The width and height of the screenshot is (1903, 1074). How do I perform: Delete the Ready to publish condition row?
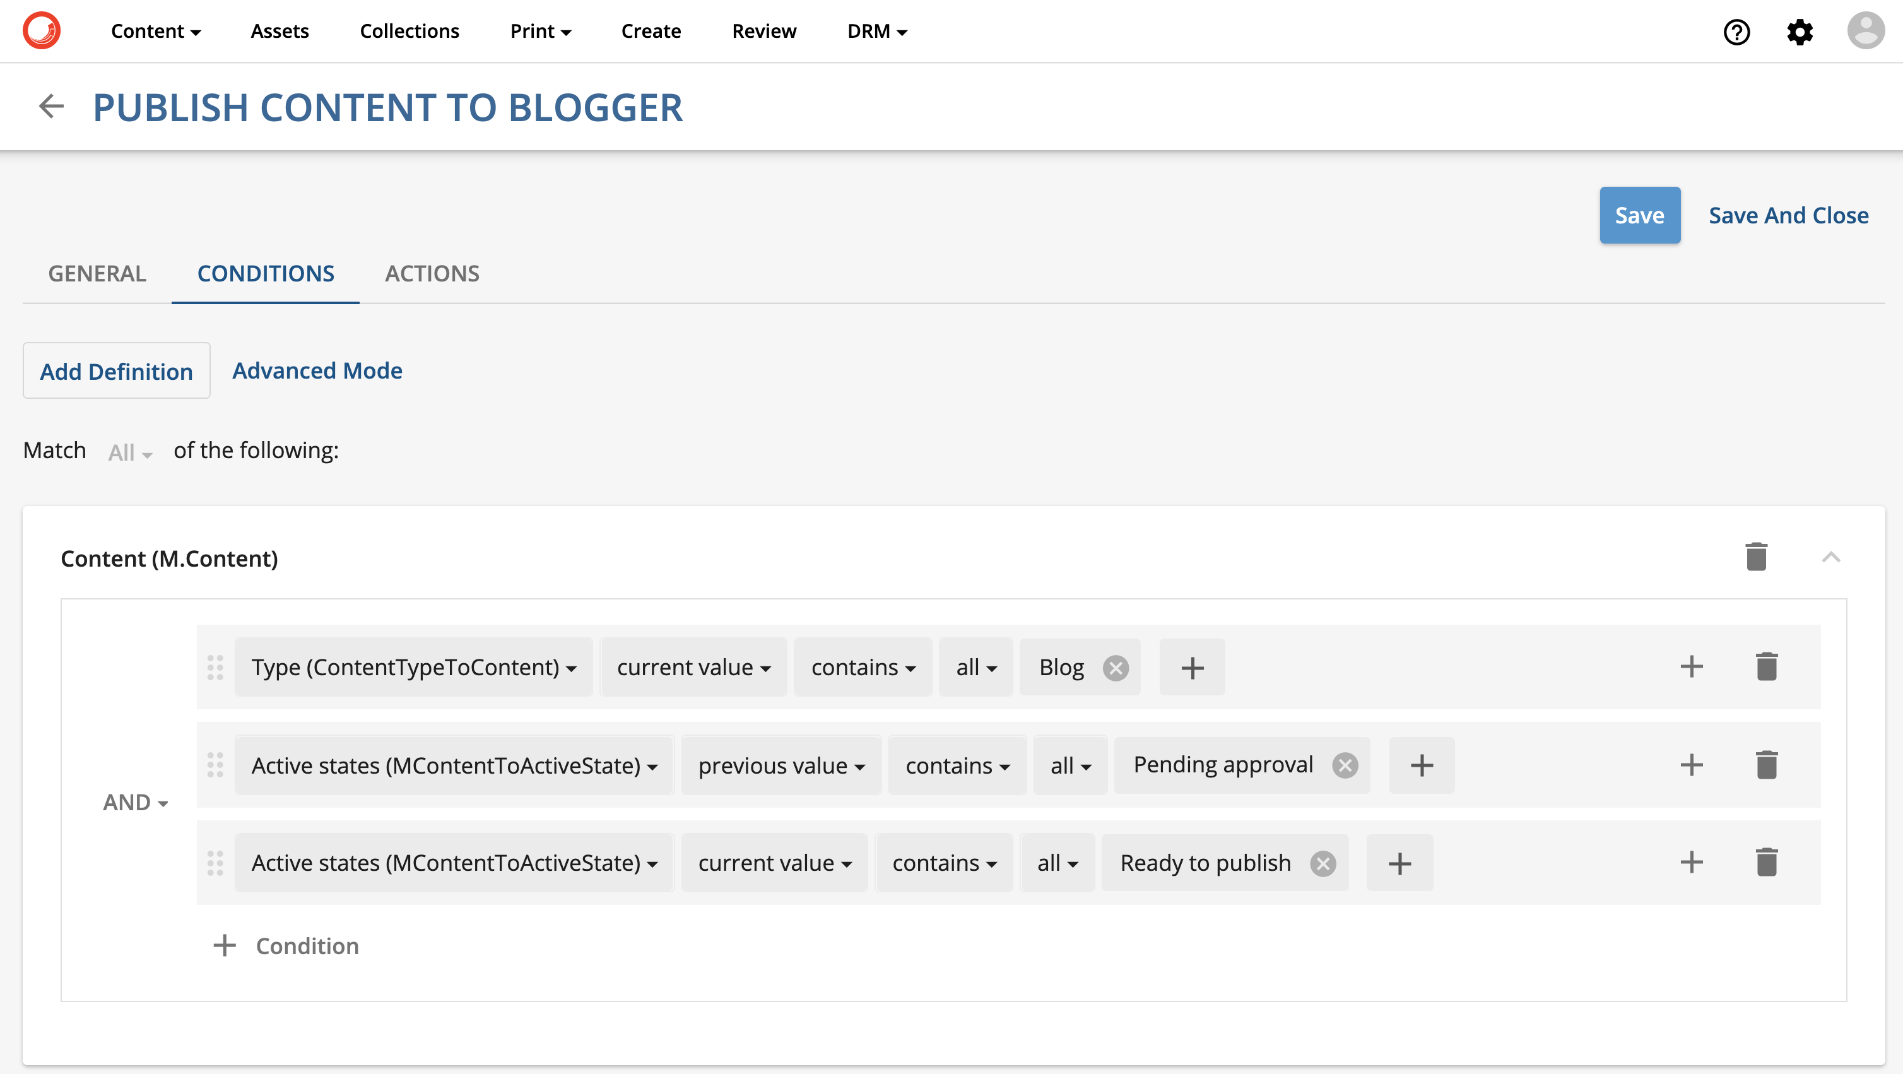pyautogui.click(x=1766, y=862)
